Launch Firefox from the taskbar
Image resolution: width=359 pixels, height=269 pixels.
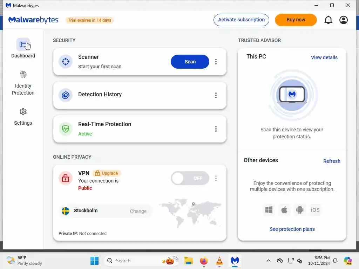coord(204,261)
